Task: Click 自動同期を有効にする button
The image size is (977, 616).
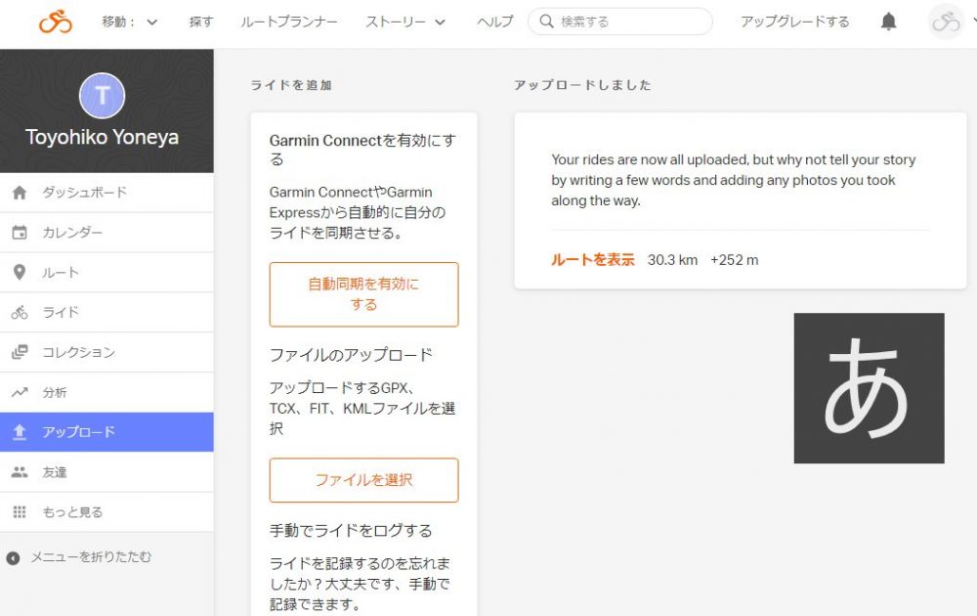Action: click(363, 294)
